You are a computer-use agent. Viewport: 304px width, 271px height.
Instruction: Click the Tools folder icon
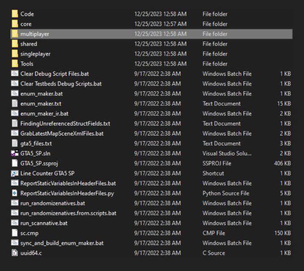[x=15, y=64]
